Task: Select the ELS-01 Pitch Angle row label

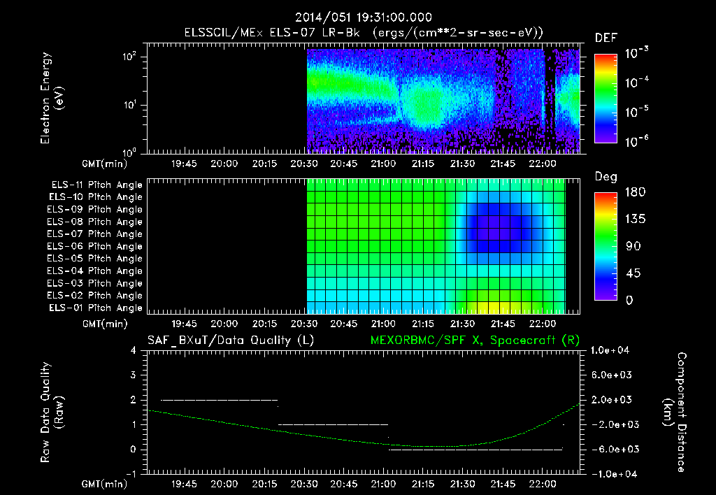Action: pyautogui.click(x=96, y=308)
